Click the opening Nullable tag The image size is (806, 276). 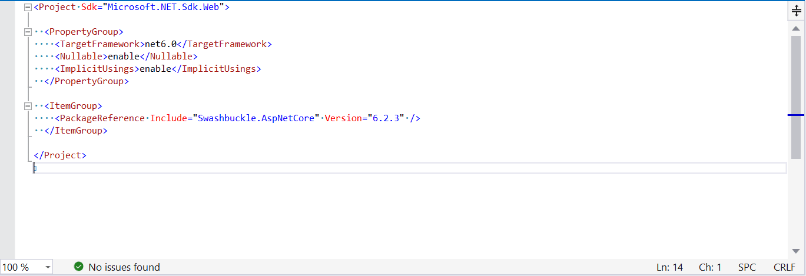pyautogui.click(x=81, y=57)
